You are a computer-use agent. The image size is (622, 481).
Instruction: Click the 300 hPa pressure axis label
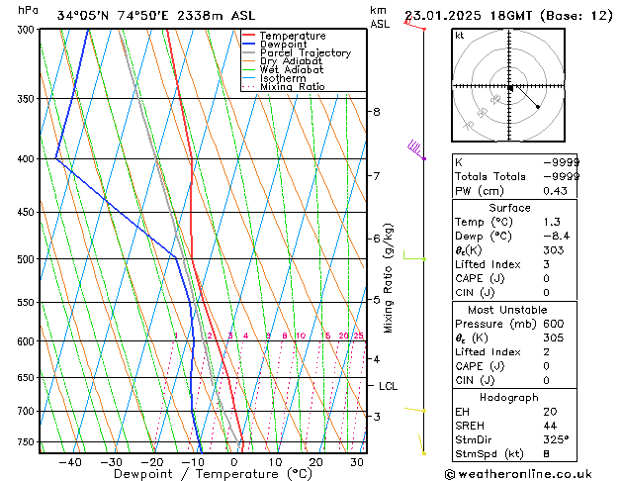point(26,30)
